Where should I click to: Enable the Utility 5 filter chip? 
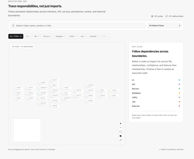[73, 36]
